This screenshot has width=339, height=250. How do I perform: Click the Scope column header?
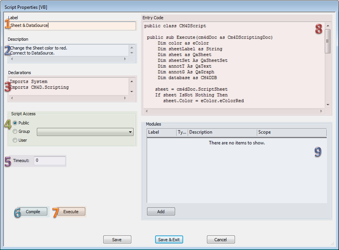291,132
